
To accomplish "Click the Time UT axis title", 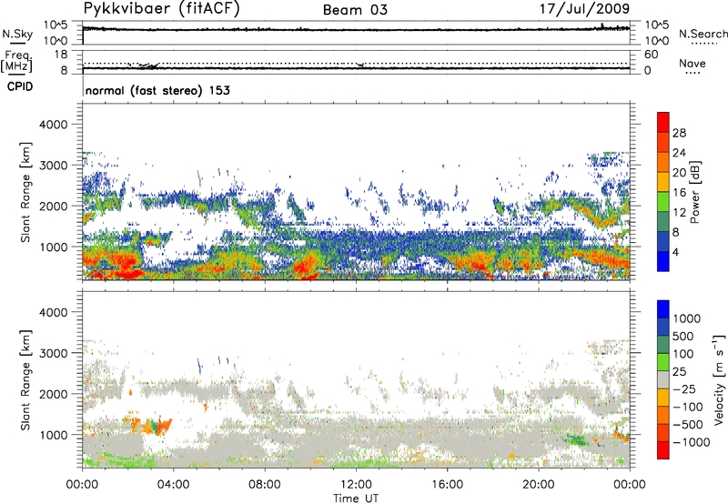I will (356, 499).
